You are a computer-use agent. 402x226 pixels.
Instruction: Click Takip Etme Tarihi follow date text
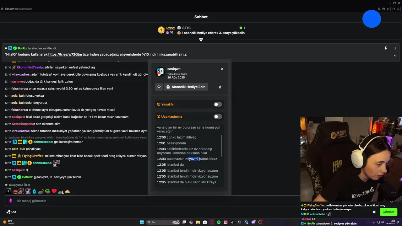(x=177, y=74)
